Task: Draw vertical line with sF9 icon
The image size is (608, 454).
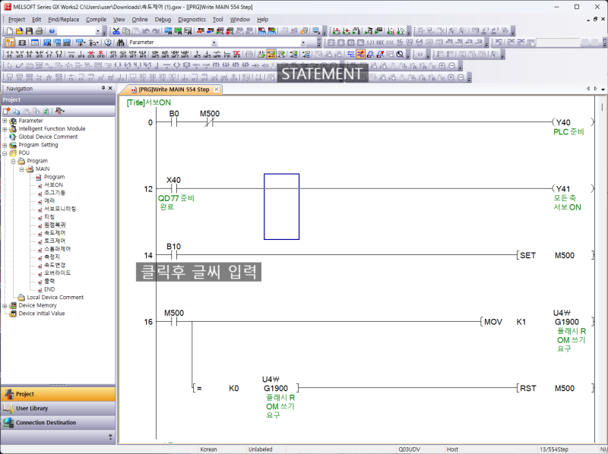Action: [x=81, y=54]
